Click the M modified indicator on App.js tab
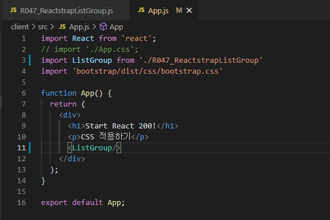 pos(179,10)
